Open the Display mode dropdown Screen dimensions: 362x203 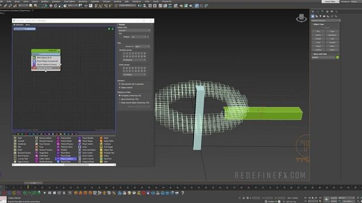pos(135,30)
